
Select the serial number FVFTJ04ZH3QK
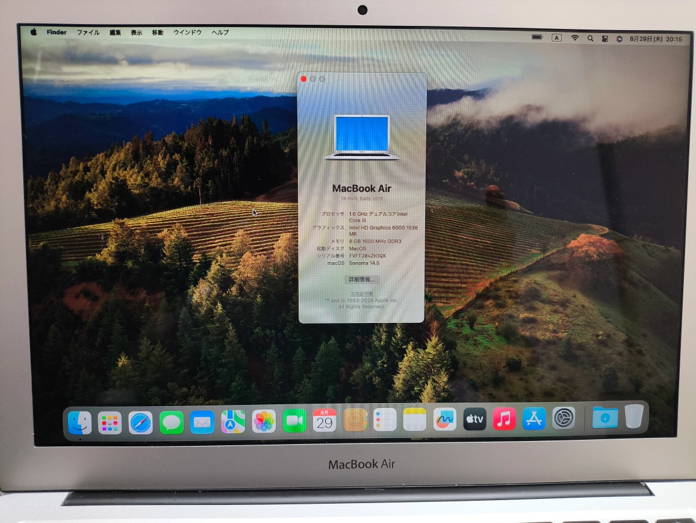pyautogui.click(x=367, y=256)
